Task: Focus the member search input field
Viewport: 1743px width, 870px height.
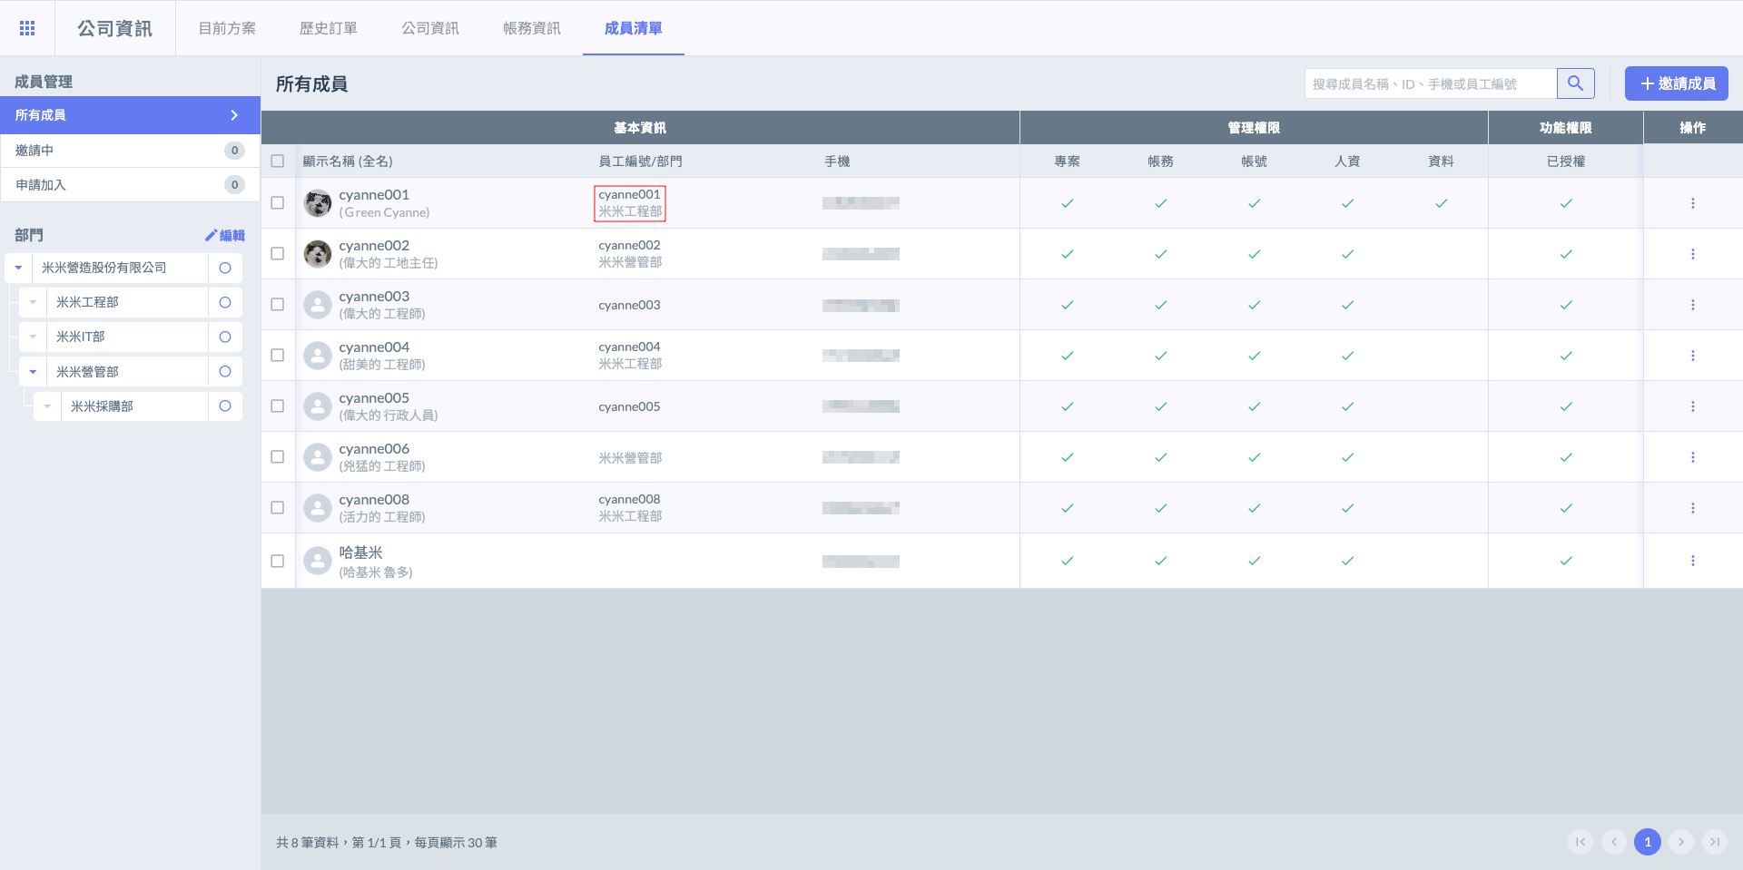Action: 1430,83
